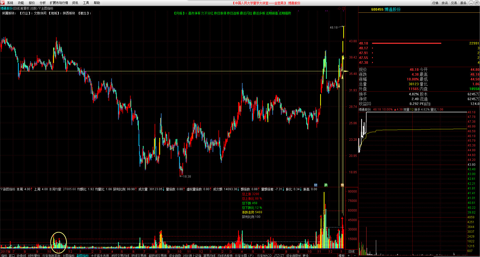Click the plus zoom button beside 模板
480x257 pixels.
349,255
